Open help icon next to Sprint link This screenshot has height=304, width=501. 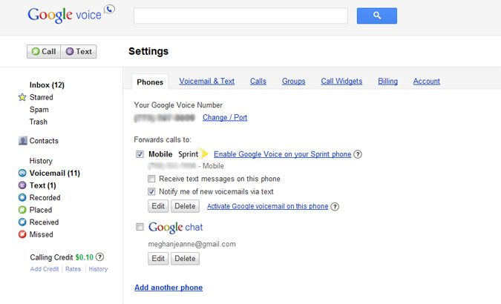point(358,154)
